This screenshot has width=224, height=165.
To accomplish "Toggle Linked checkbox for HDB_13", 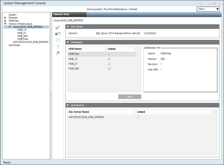I will coord(109,59).
